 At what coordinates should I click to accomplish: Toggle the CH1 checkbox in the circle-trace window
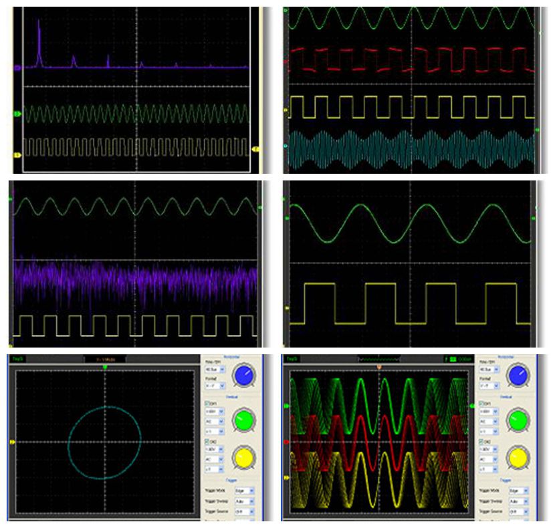207,404
